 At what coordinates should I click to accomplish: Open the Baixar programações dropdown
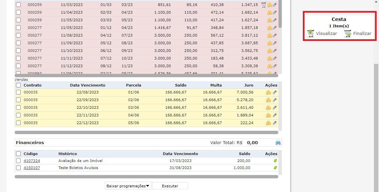click(128, 186)
